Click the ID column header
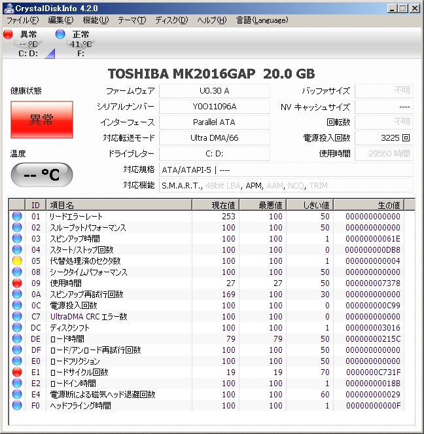424x434 pixels. [36, 205]
